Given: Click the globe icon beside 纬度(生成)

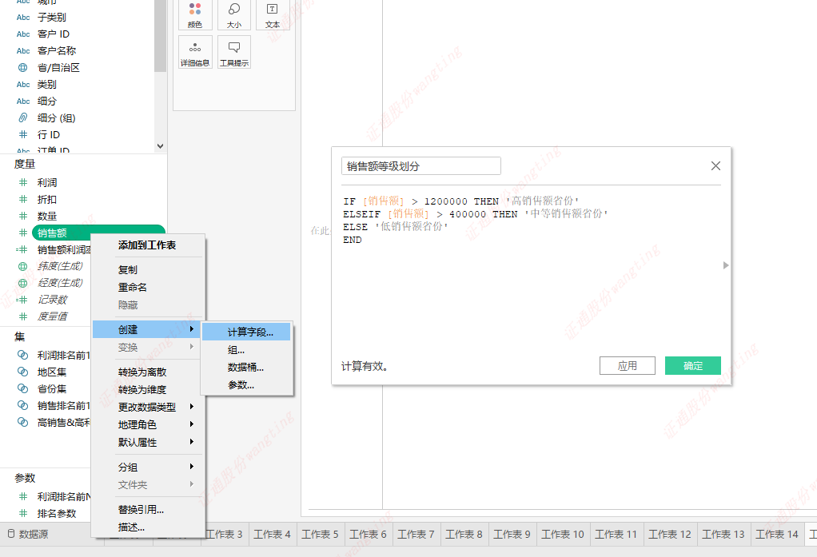Looking at the screenshot, I should [x=23, y=266].
